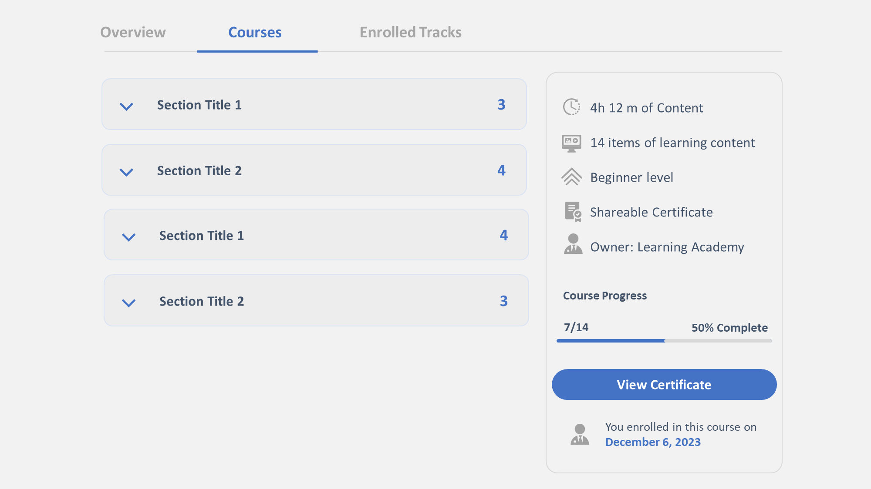Screen dimensions: 871x489
Task: Click the clock icon beside content duration
Action: pyautogui.click(x=571, y=107)
